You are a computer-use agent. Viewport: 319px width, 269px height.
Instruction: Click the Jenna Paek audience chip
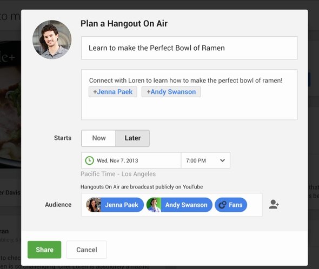point(115,205)
